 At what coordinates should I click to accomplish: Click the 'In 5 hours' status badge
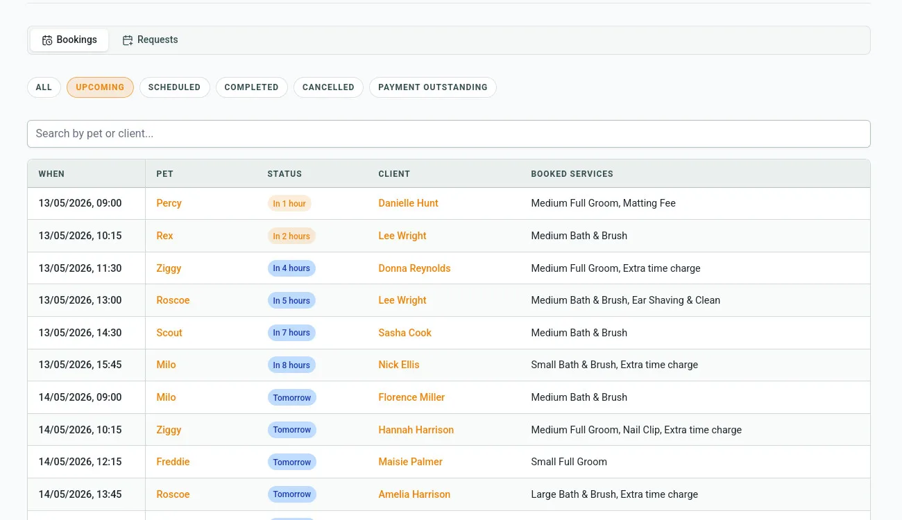pos(291,301)
